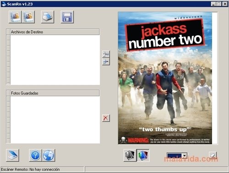Screen dimensions: 229x173
Task: Click the red X delete button
Action: click(x=106, y=118)
